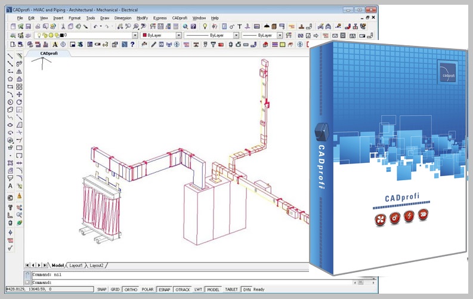Click the yellow square room icon

coord(282,45)
